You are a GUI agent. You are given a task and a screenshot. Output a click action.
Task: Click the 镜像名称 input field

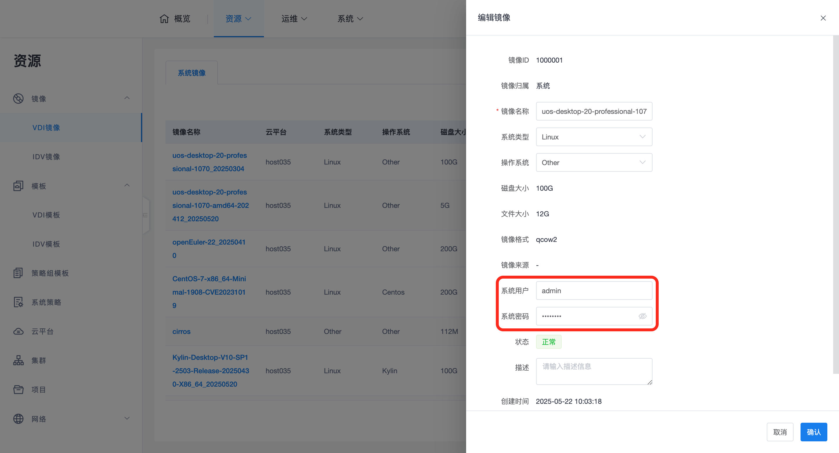pos(594,111)
